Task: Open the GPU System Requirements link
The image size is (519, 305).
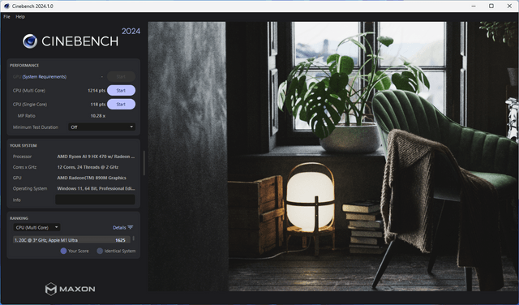Action: (x=45, y=77)
